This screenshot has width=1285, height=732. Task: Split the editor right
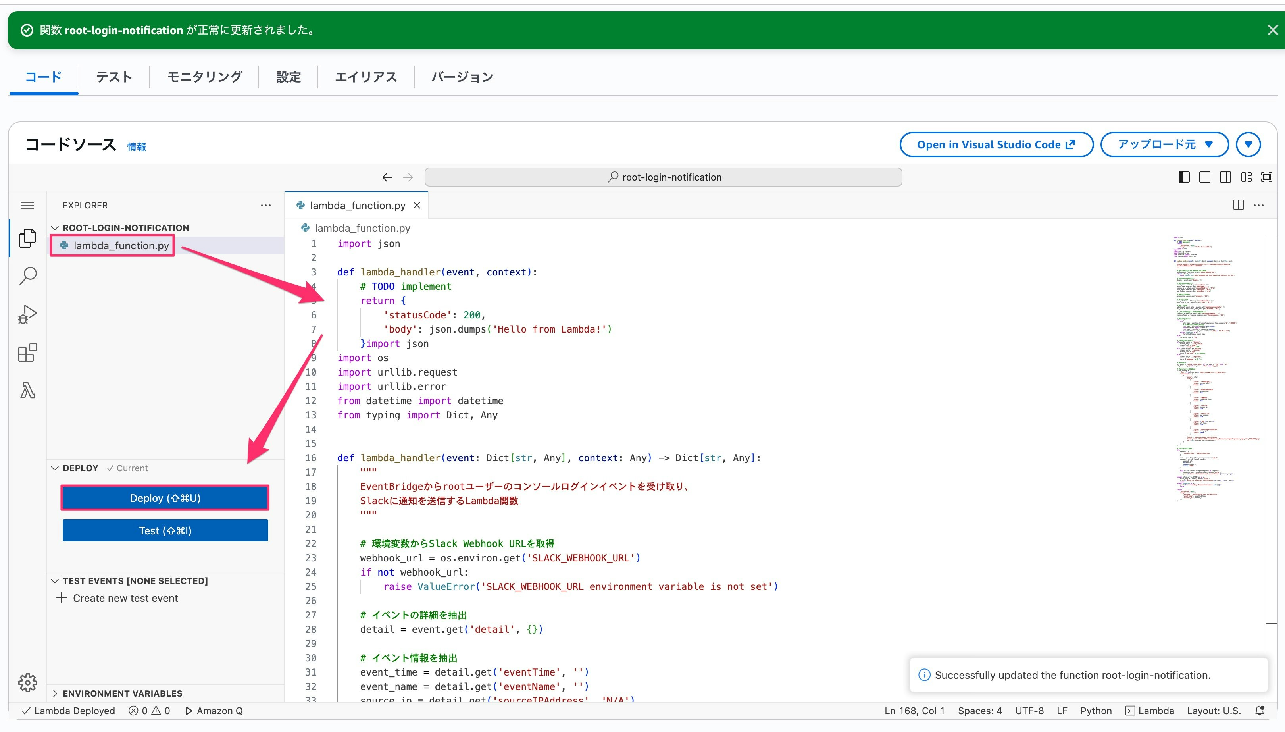[1238, 205]
